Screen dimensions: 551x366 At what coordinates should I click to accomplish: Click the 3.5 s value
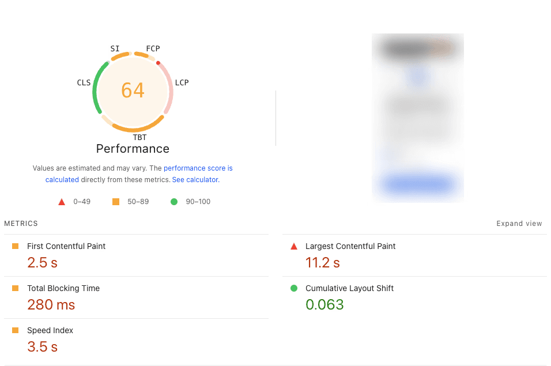tap(43, 347)
